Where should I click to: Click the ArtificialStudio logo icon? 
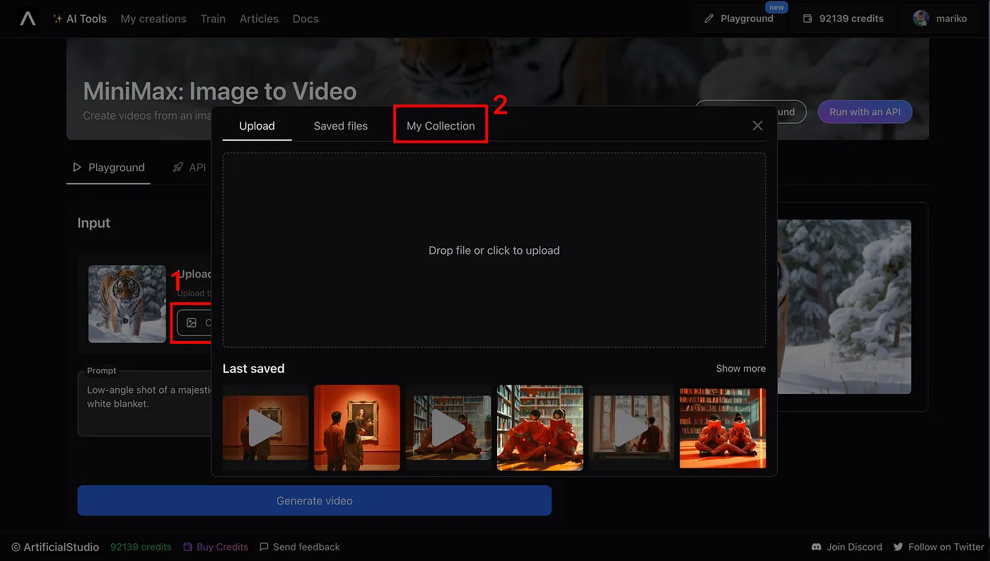point(28,18)
